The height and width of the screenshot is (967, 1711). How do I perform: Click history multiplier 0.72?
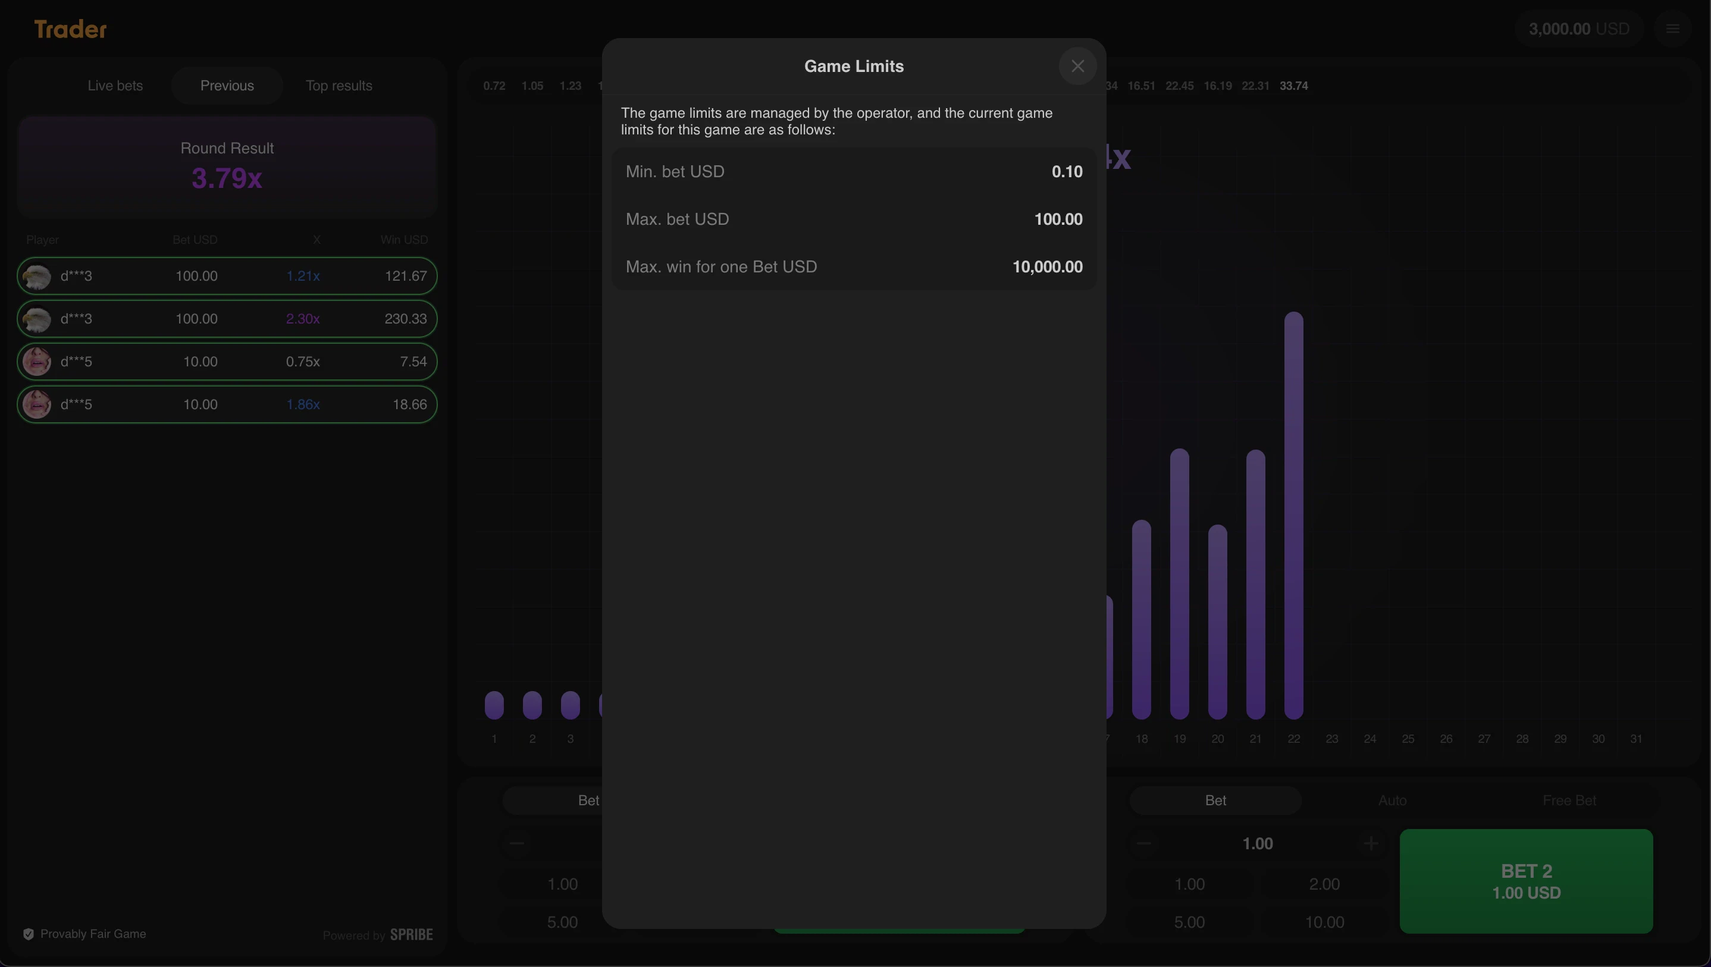point(494,86)
